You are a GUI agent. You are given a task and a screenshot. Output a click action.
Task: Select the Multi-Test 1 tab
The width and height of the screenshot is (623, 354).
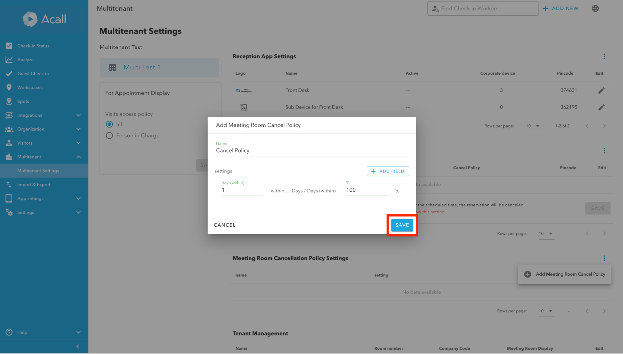(159, 67)
